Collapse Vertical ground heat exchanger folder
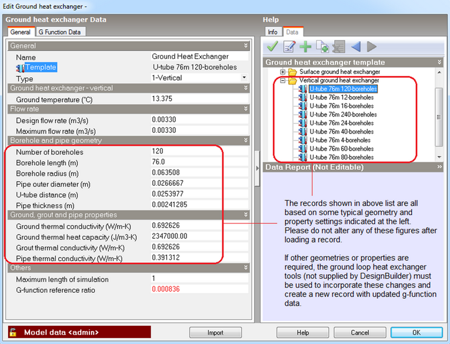 (283, 81)
